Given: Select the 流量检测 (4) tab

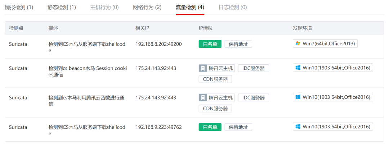Looking at the screenshot, I should [x=190, y=8].
